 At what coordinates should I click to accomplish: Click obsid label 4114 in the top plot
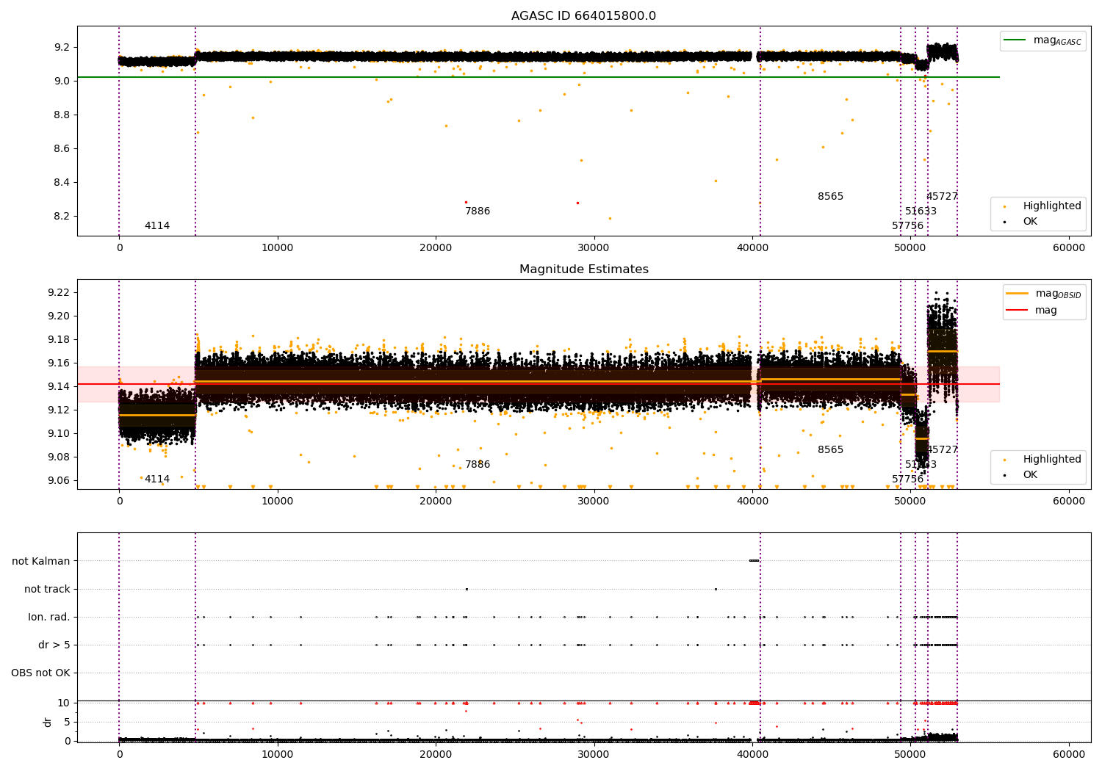157,225
